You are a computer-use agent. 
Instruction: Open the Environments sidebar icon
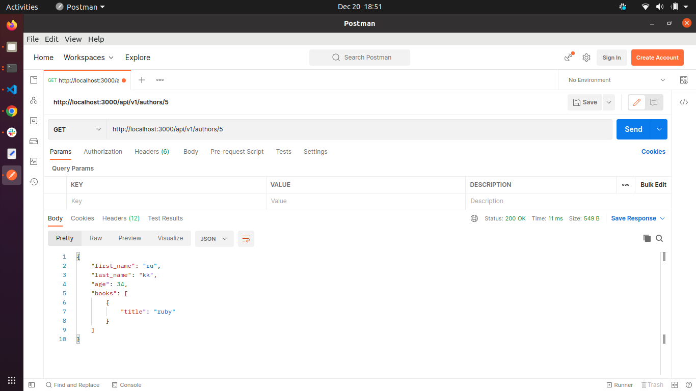[x=34, y=121]
